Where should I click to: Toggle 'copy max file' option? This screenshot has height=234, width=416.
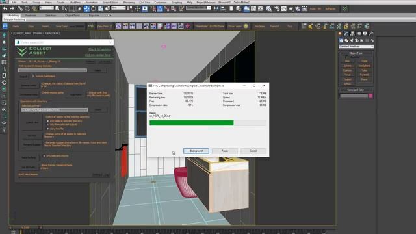pyautogui.click(x=47, y=129)
